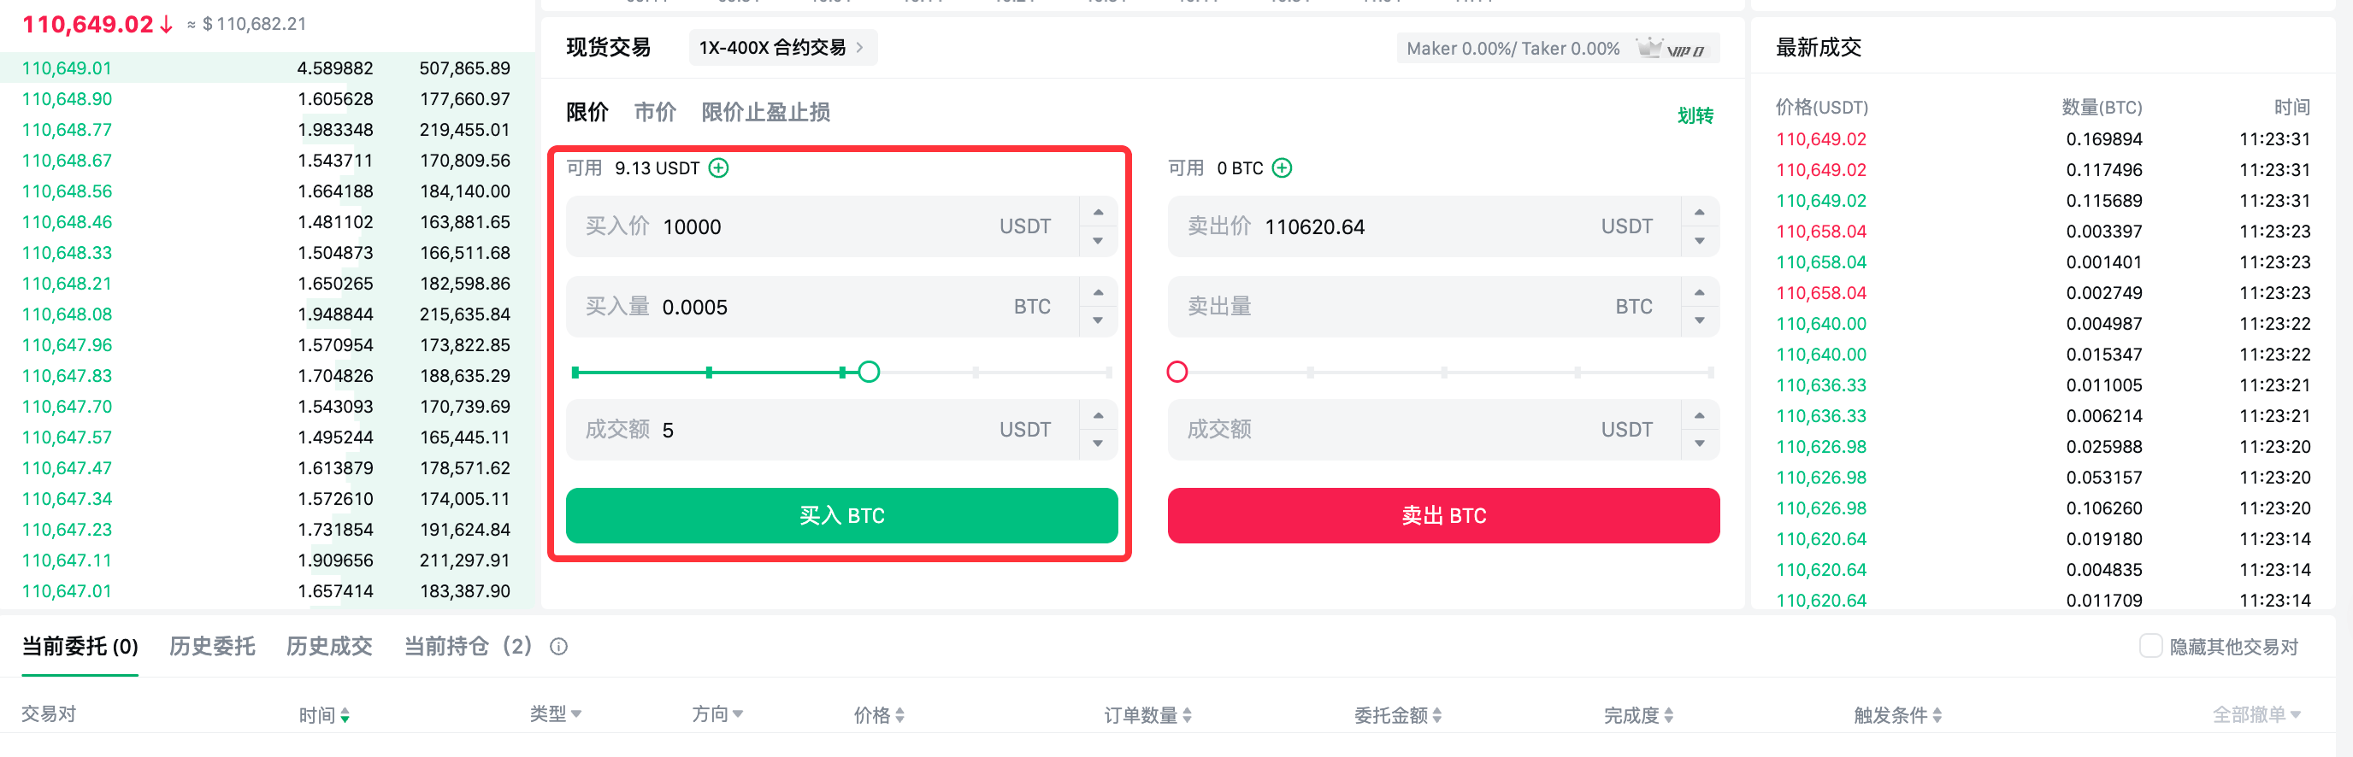Switch to the 市价 order tab
The image size is (2353, 757).
click(655, 112)
